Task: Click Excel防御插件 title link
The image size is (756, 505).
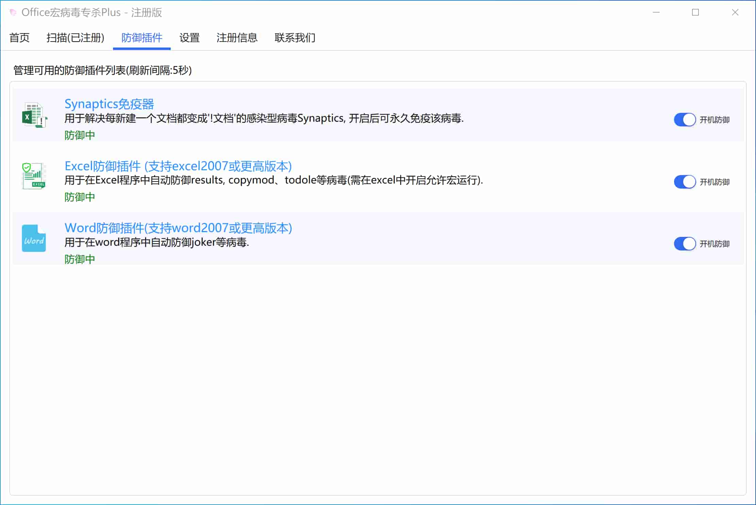Action: pos(178,166)
